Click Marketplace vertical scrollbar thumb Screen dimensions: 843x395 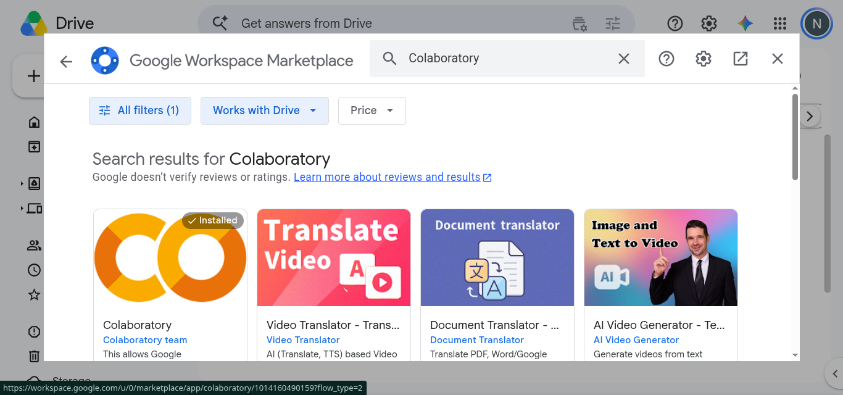pyautogui.click(x=795, y=137)
